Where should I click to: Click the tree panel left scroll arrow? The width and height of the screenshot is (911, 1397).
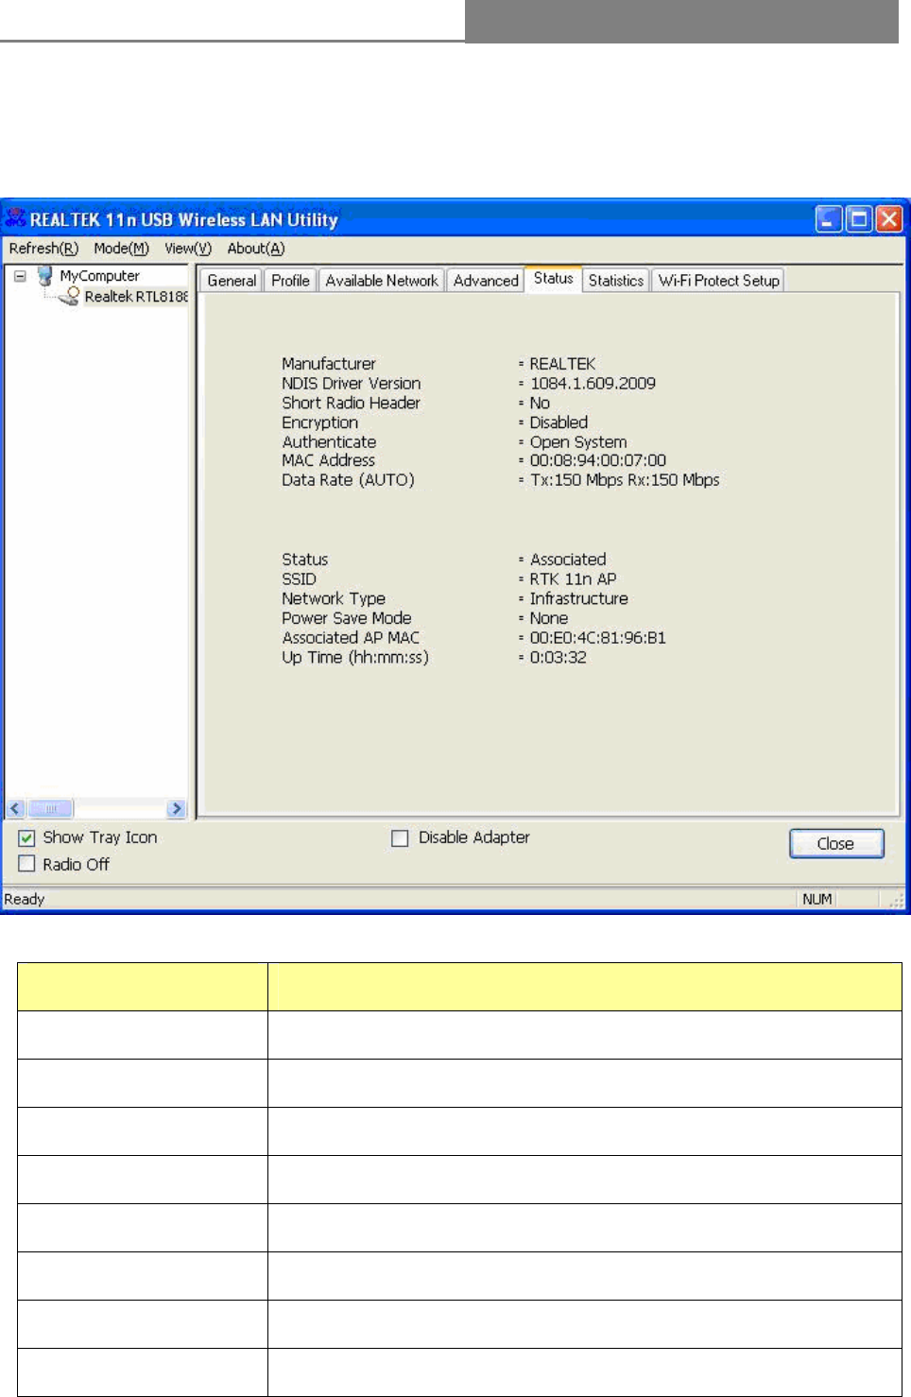point(15,808)
